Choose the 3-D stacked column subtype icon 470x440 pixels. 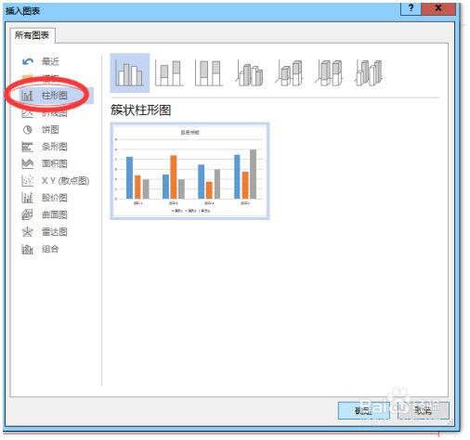coord(289,73)
